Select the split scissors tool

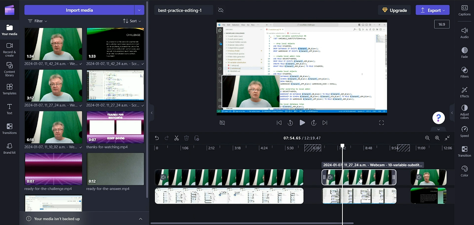(x=177, y=138)
